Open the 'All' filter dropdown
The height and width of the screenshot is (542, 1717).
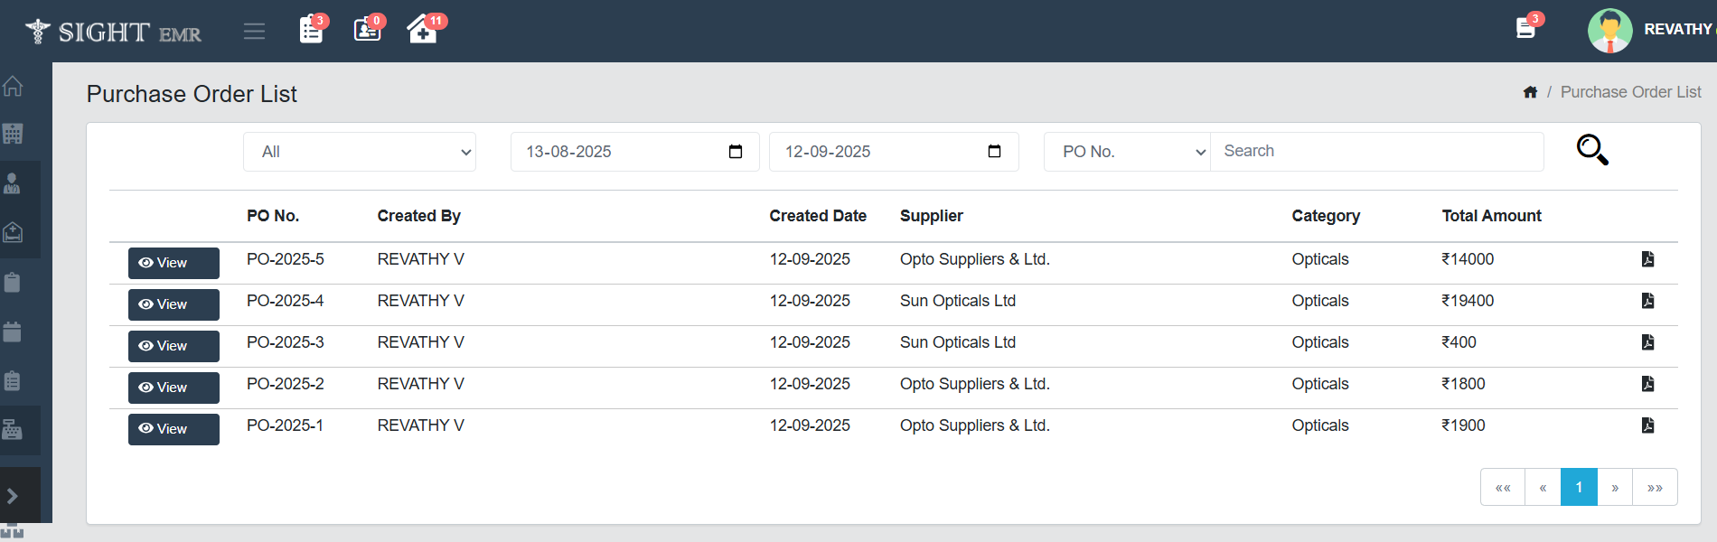point(360,152)
